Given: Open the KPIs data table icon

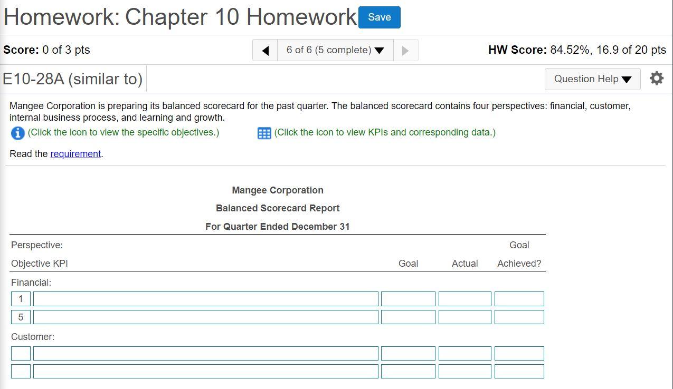Looking at the screenshot, I should click(x=263, y=133).
